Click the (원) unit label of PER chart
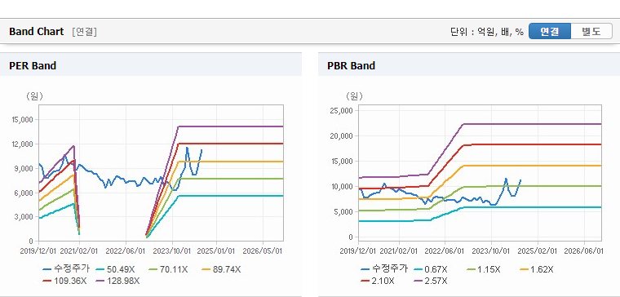620x297 pixels. pyautogui.click(x=34, y=96)
